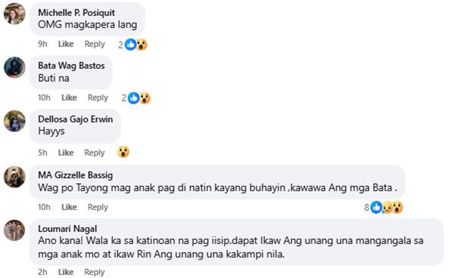Click wow emoji on Bata Wag Bastos comment
This screenshot has width=471, height=278.
145,98
